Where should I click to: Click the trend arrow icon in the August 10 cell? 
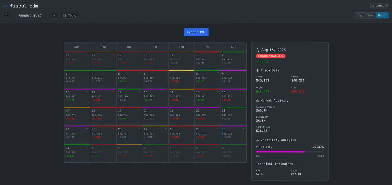point(87,92)
